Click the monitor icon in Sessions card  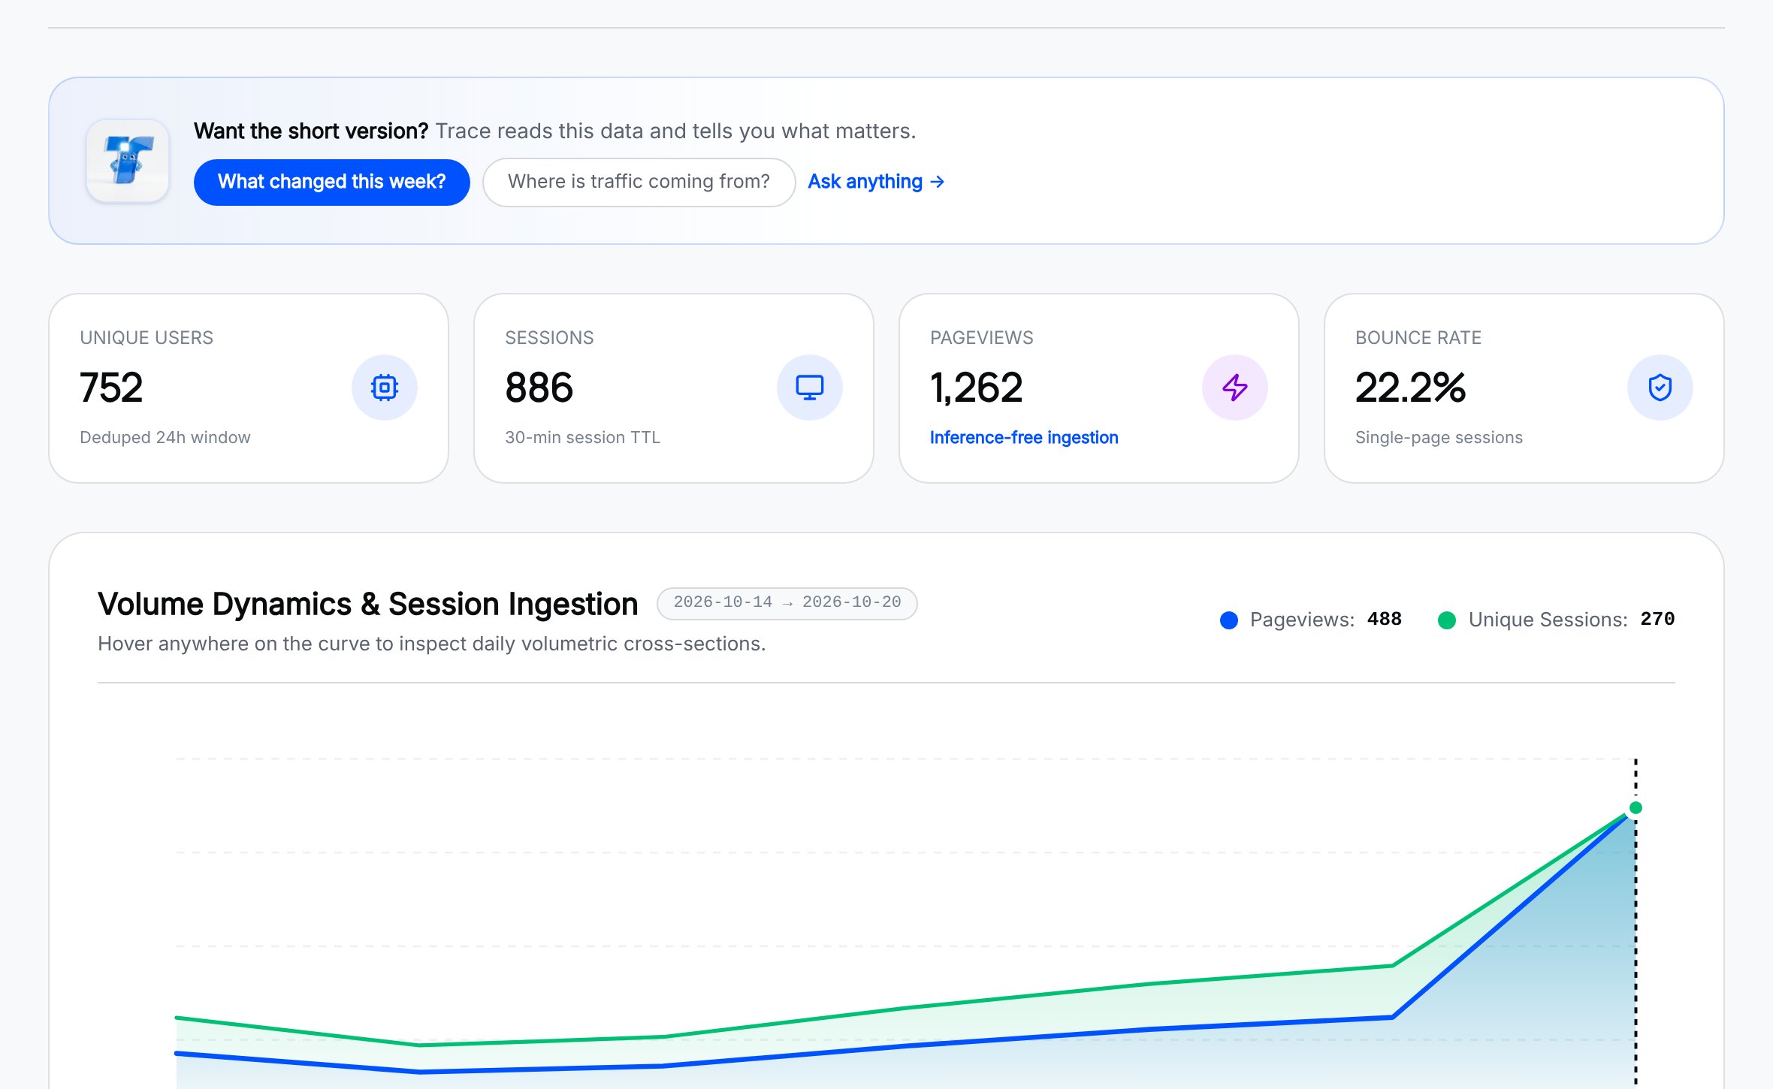[810, 388]
